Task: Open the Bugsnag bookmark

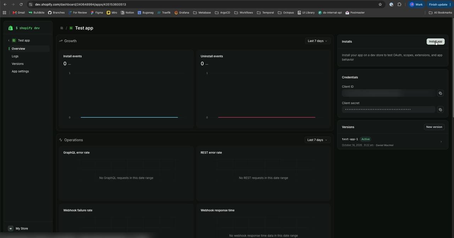Action: 146,13
